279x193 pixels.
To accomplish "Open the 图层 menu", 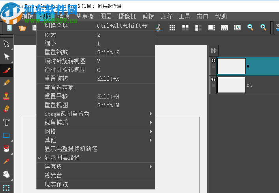I will 106,17.
